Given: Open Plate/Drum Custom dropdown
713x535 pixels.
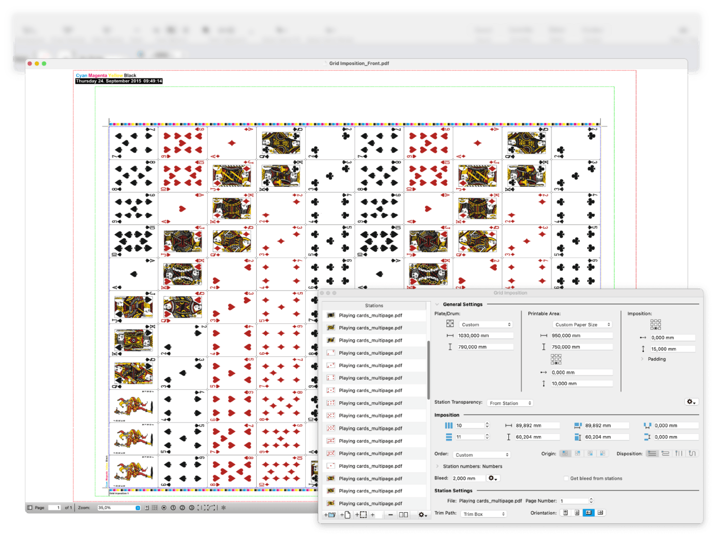Looking at the screenshot, I should pyautogui.click(x=486, y=324).
